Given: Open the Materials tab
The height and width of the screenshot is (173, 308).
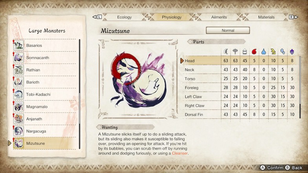Looking at the screenshot, I should [x=266, y=17].
